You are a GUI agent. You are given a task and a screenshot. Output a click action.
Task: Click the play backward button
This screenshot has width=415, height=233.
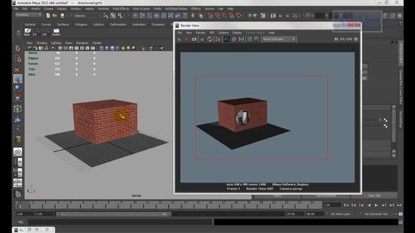pos(369,205)
